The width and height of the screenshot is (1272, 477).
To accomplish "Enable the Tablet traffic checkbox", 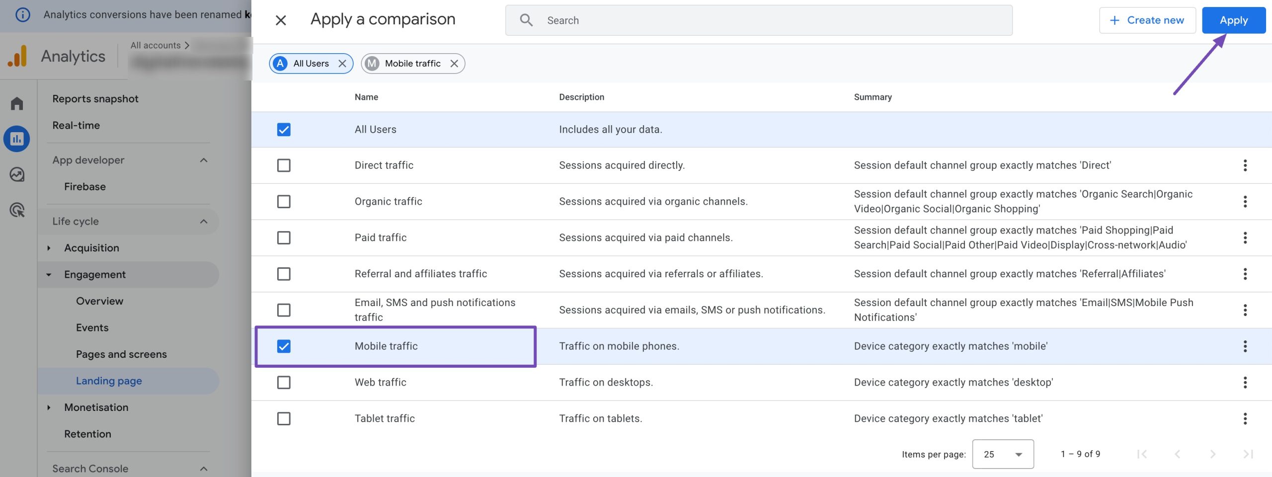I will point(284,419).
